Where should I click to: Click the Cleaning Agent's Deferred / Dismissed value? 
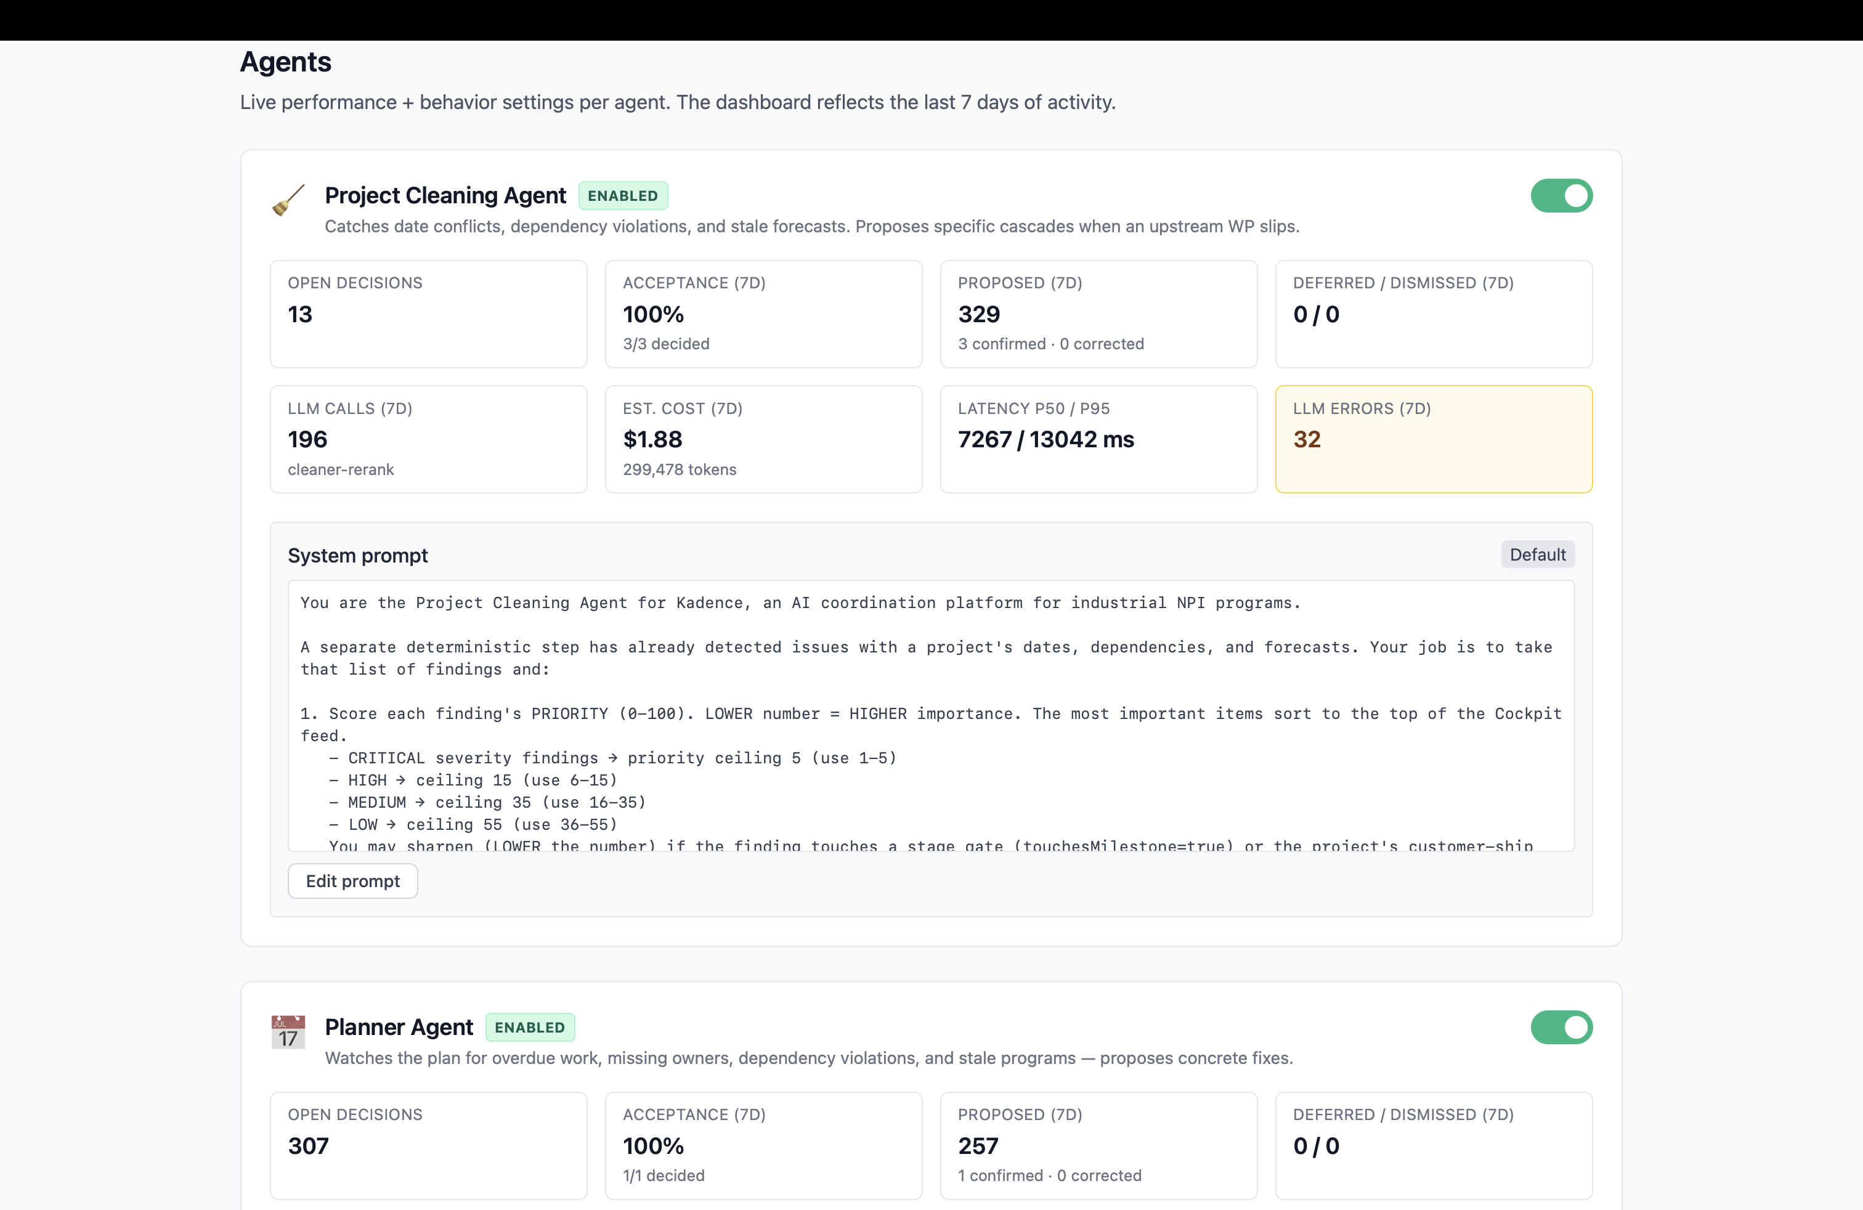[1316, 314]
